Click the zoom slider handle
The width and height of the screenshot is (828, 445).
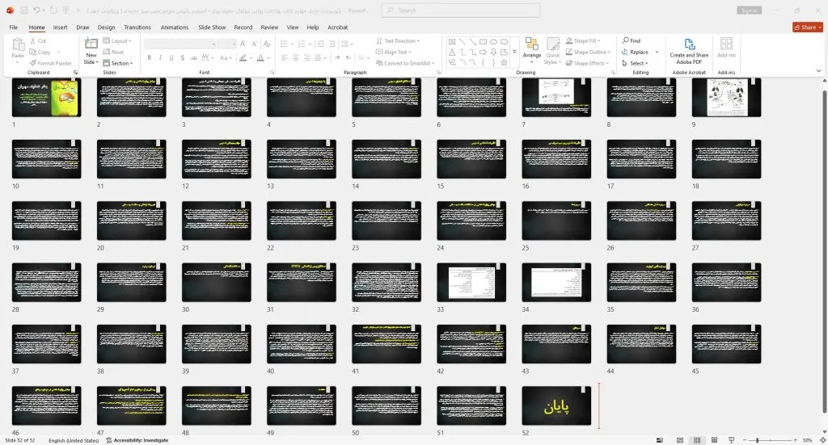(757, 439)
